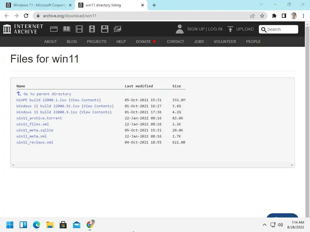View Contents of Windows 11 build 22000.9.iso
Viewport: 310px width, 232px height.
click(x=95, y=112)
